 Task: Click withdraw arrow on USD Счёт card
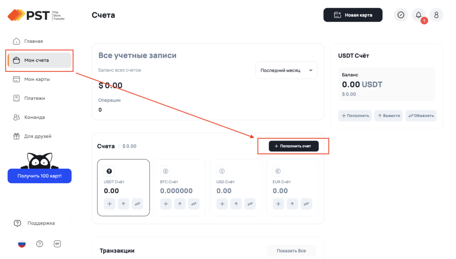236,204
